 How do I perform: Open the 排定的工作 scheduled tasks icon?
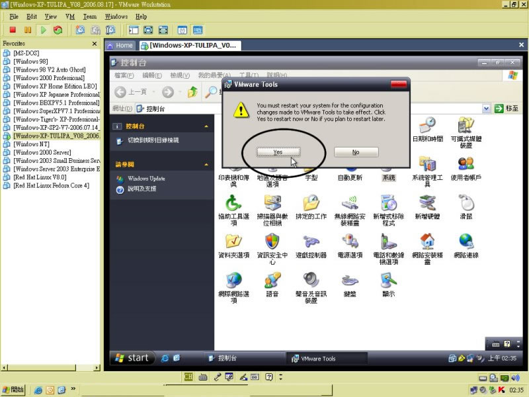click(x=311, y=207)
